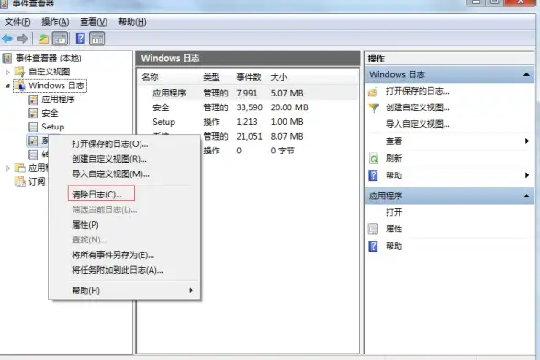Image resolution: width=540 pixels, height=360 pixels.
Task: Choose 属性(P) from context menu
Action: coord(85,225)
